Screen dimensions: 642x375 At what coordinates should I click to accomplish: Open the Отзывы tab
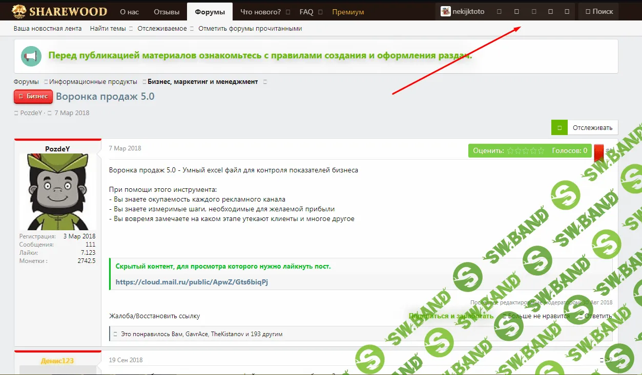(x=166, y=12)
